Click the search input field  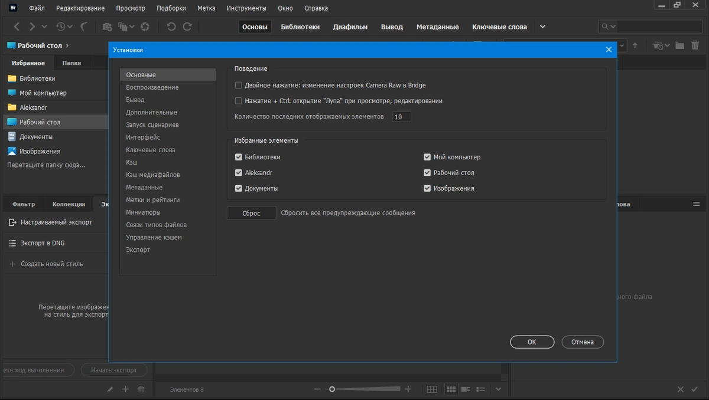pos(659,27)
